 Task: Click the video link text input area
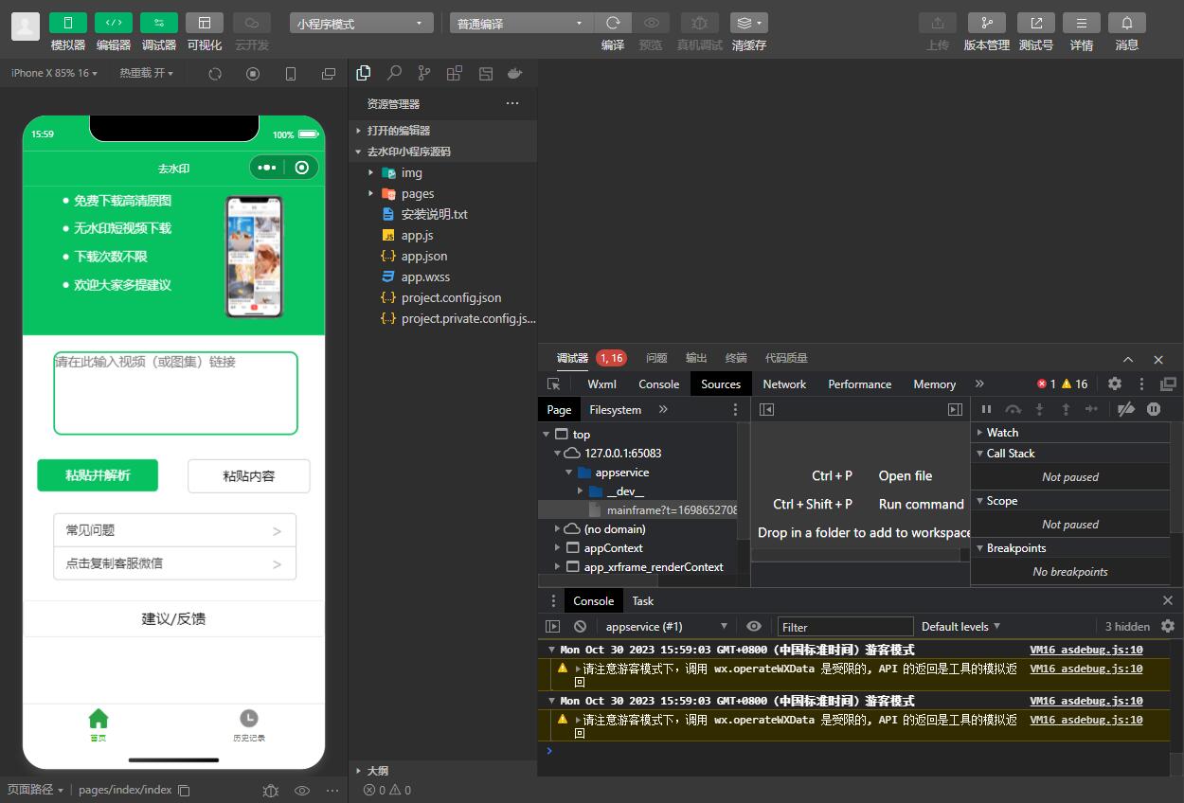175,393
